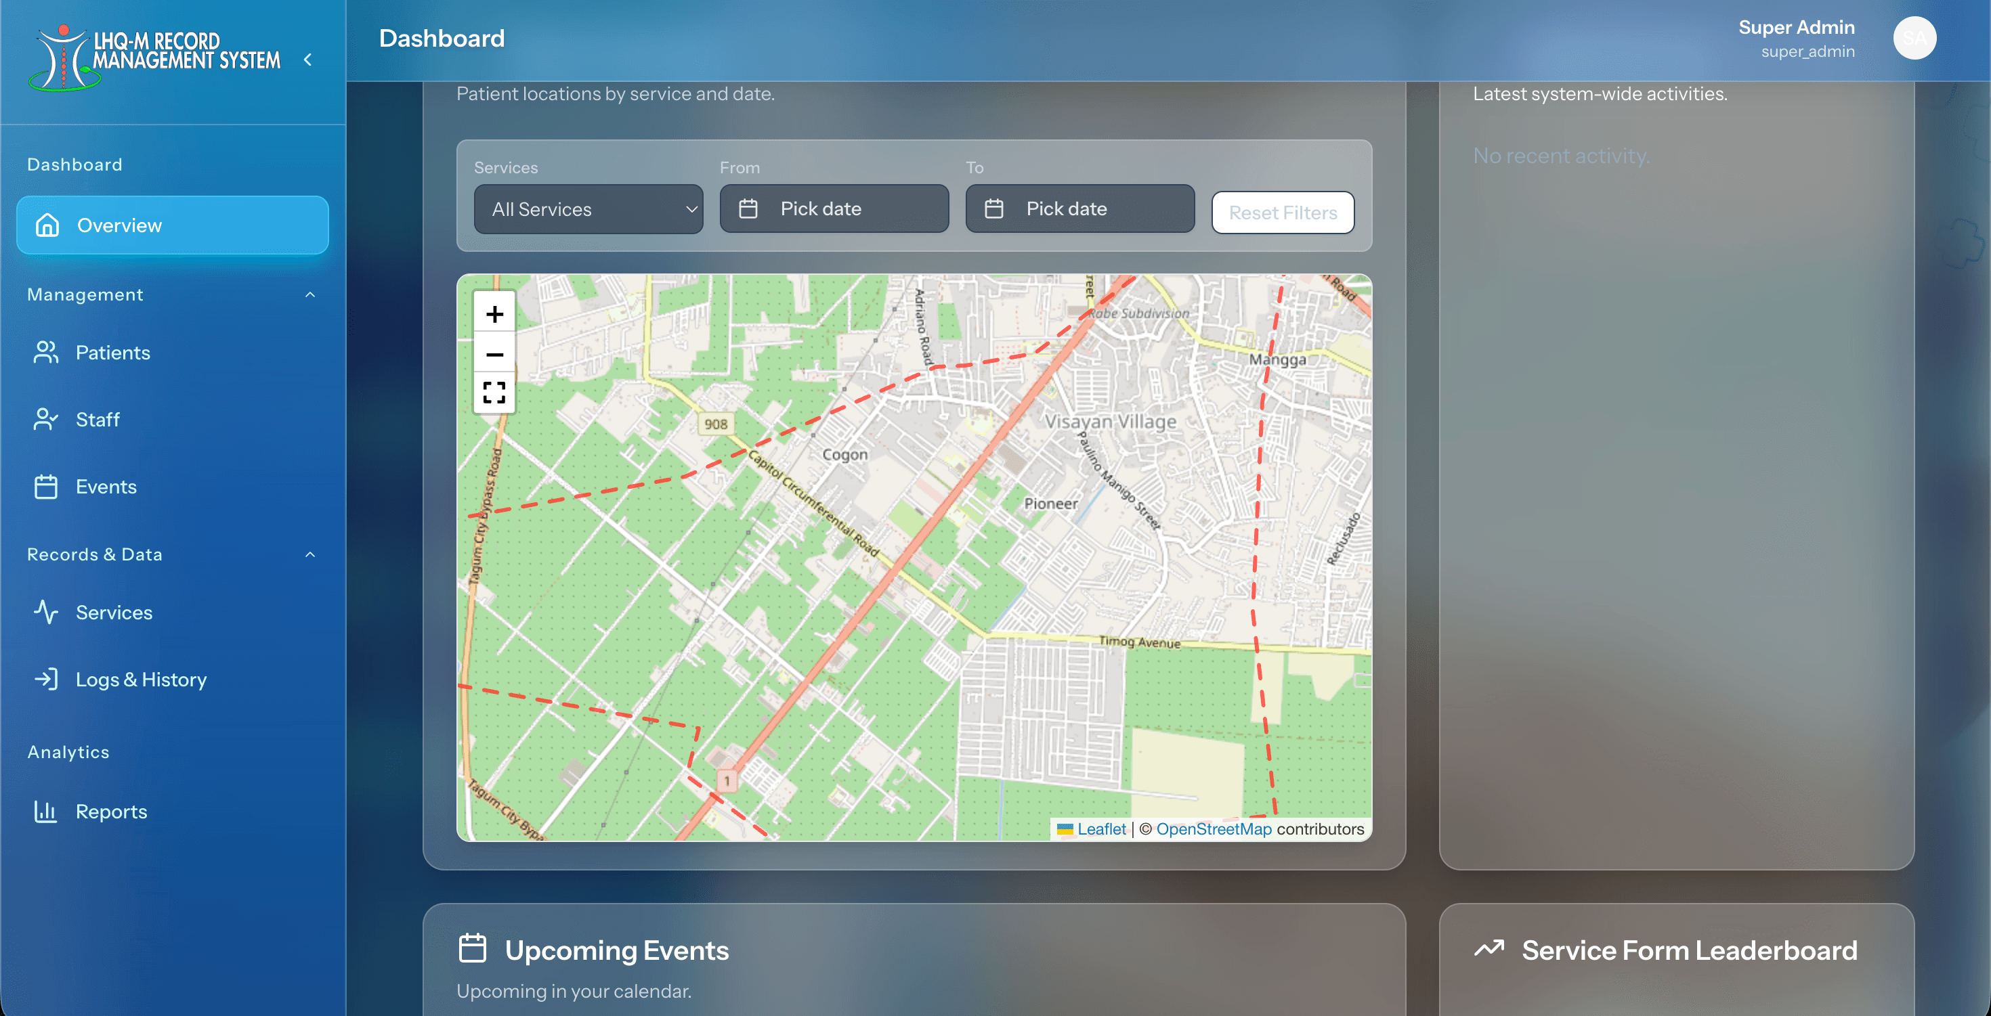Pick a date in the To field
The height and width of the screenshot is (1016, 1991).
pyautogui.click(x=1079, y=208)
